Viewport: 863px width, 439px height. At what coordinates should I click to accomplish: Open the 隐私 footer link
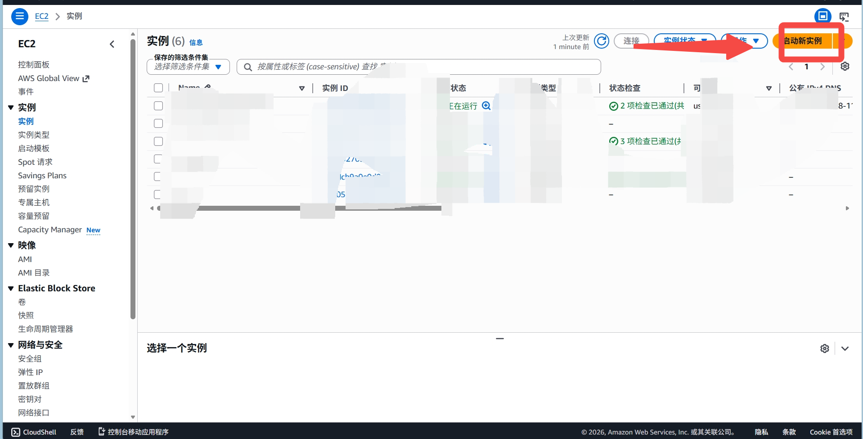[x=761, y=432]
